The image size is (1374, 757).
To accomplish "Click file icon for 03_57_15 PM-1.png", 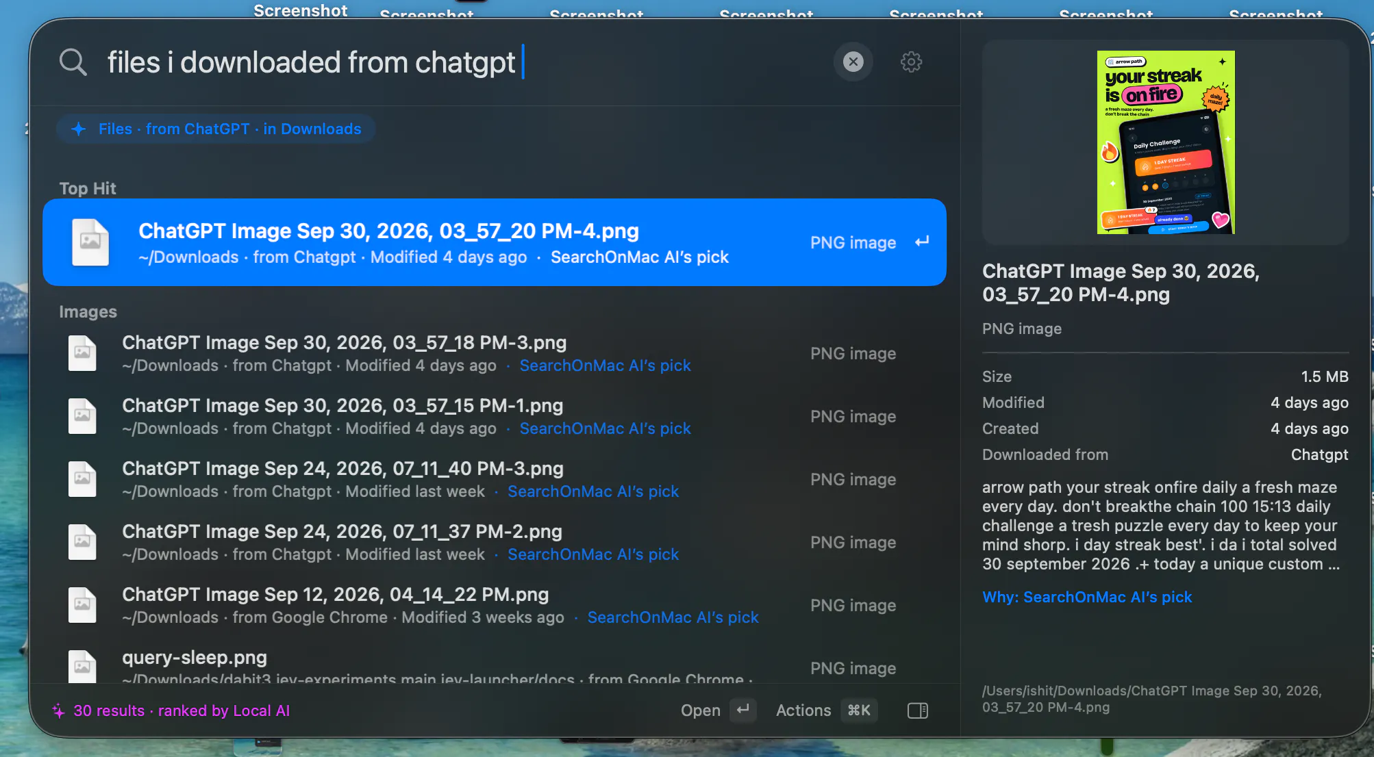I will click(x=82, y=416).
